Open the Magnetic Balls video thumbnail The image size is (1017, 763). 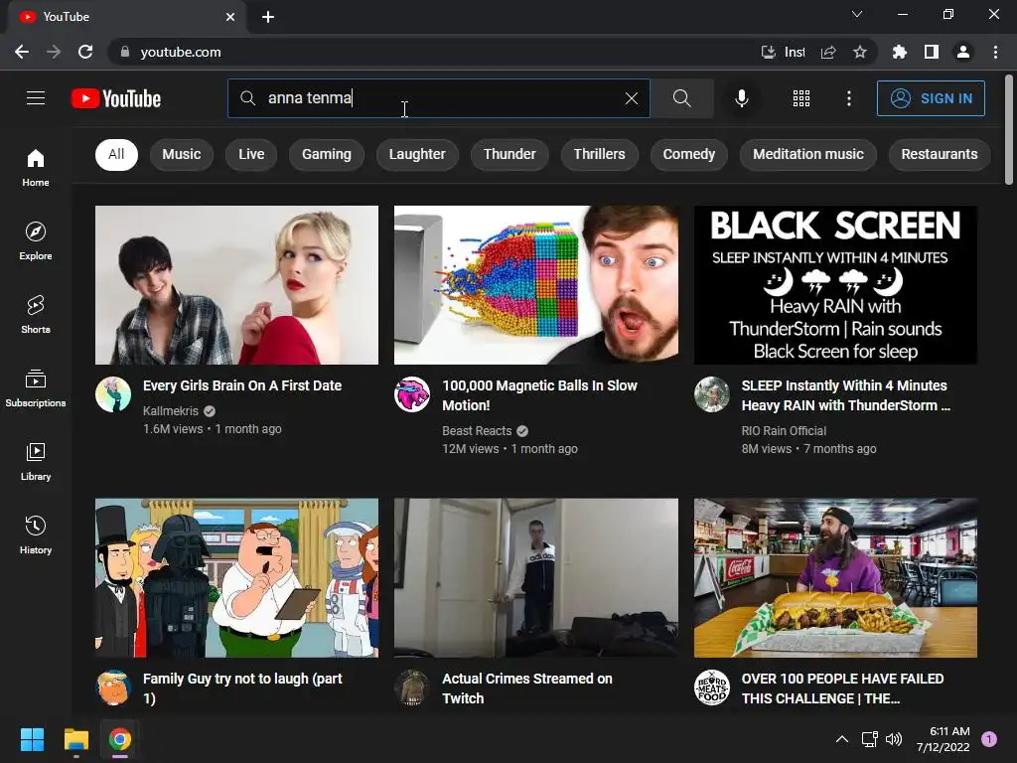536,285
